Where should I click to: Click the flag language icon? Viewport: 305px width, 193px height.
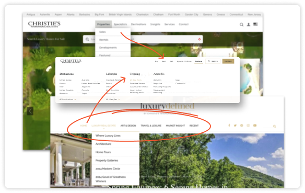click(255, 24)
